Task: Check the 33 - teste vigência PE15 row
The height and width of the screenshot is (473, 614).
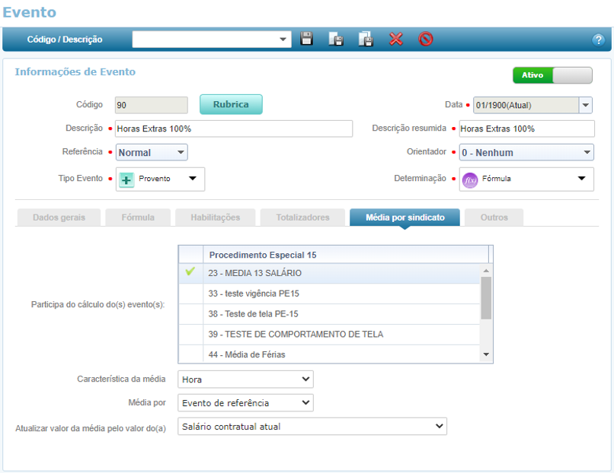Action: click(x=190, y=294)
